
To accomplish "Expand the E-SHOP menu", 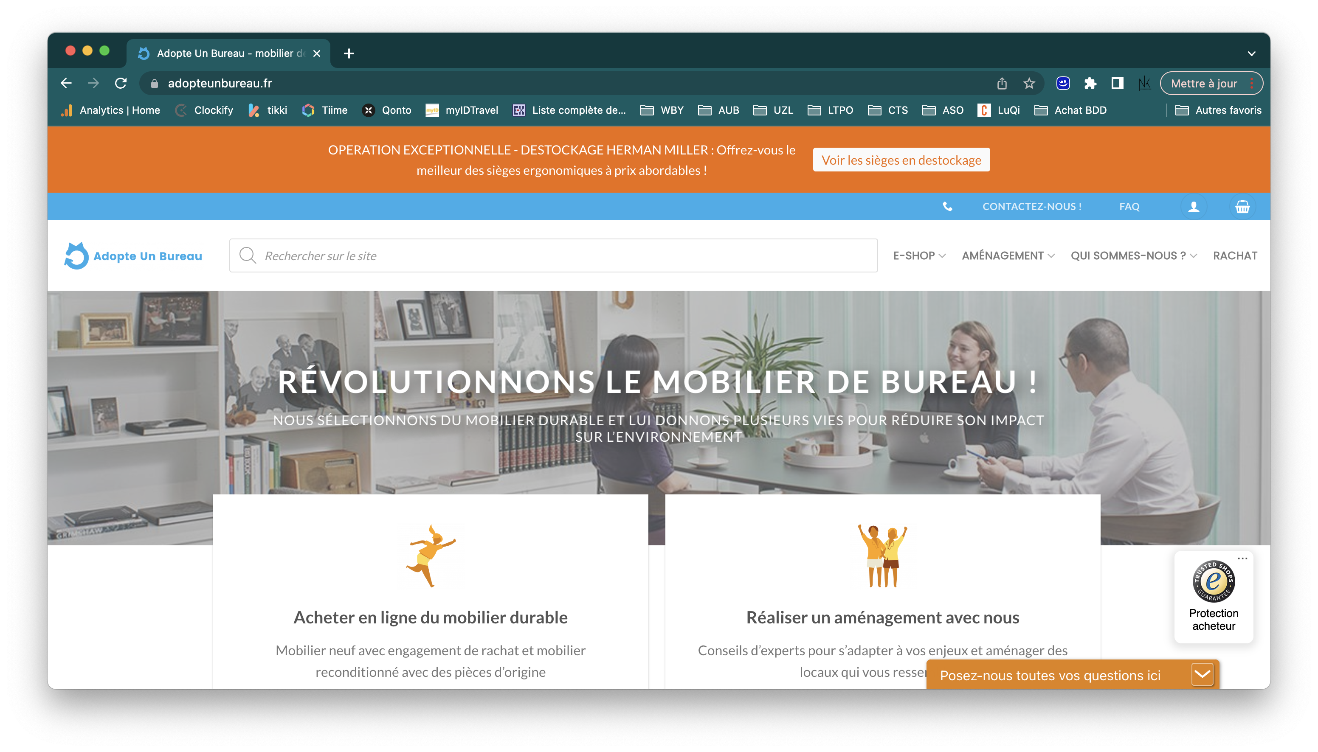I will coord(919,255).
